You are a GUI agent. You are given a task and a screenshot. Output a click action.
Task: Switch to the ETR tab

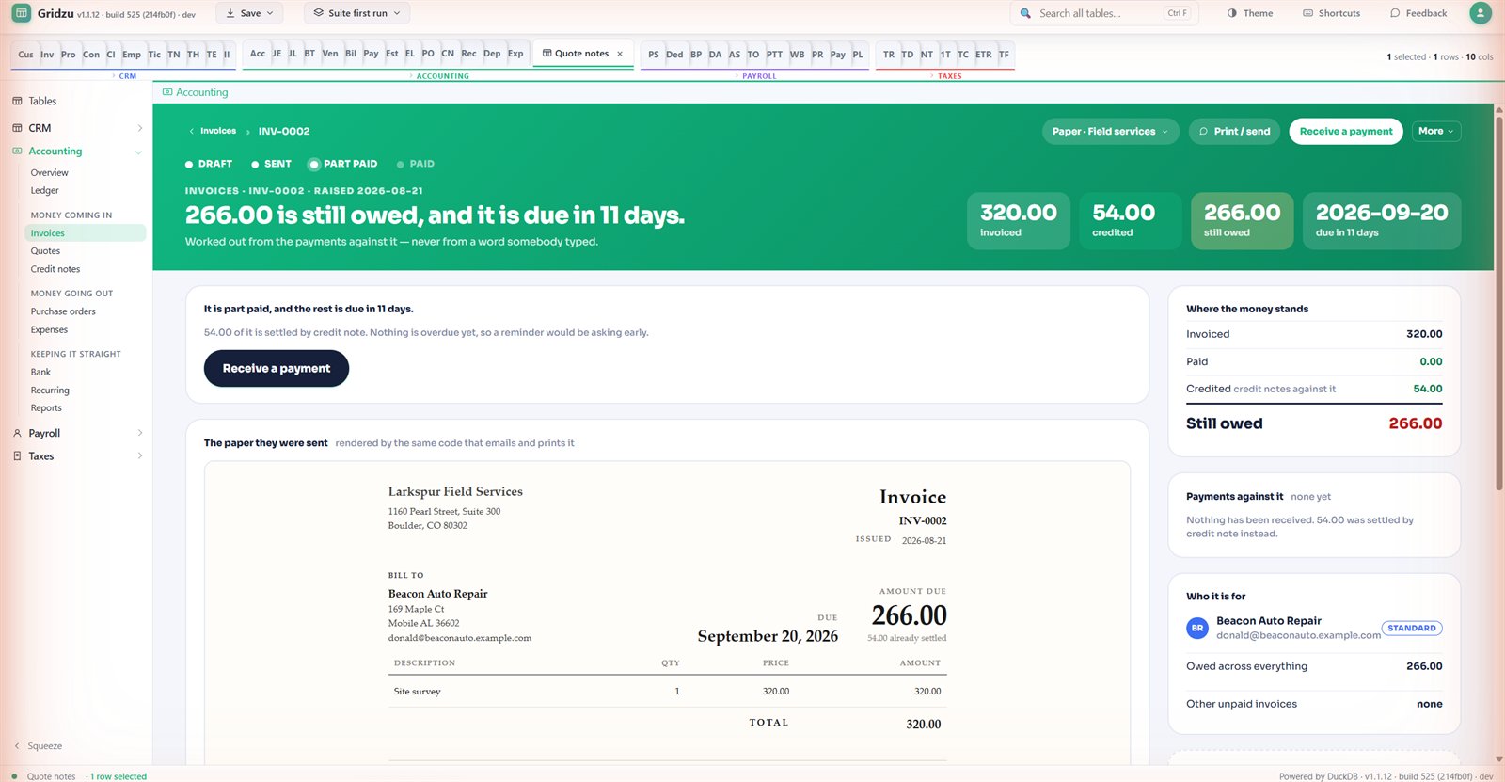tap(983, 55)
